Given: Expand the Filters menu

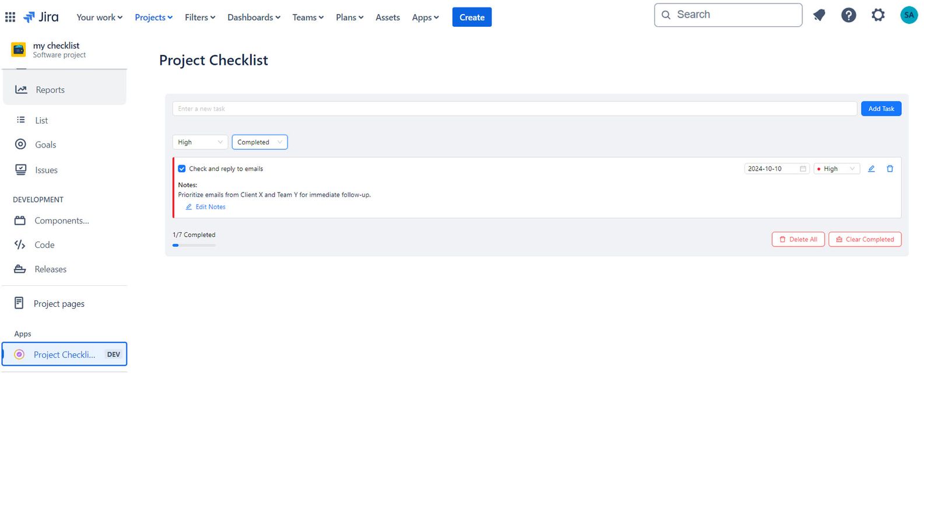Looking at the screenshot, I should pos(200,17).
